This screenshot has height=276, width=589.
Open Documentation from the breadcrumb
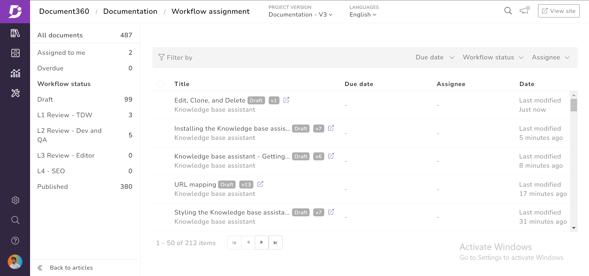tap(130, 11)
